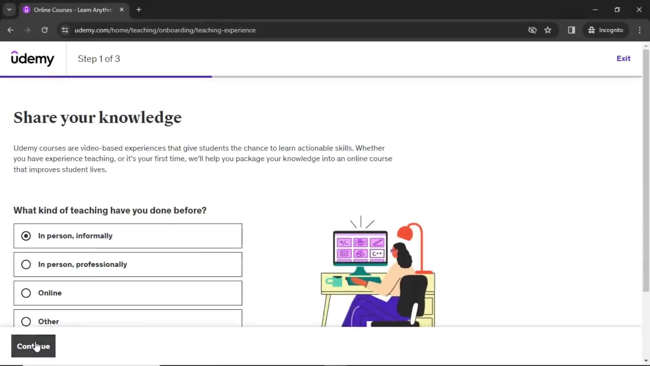This screenshot has width=650, height=366.
Task: Select 'In person, informally' radio button
Action: coord(26,236)
